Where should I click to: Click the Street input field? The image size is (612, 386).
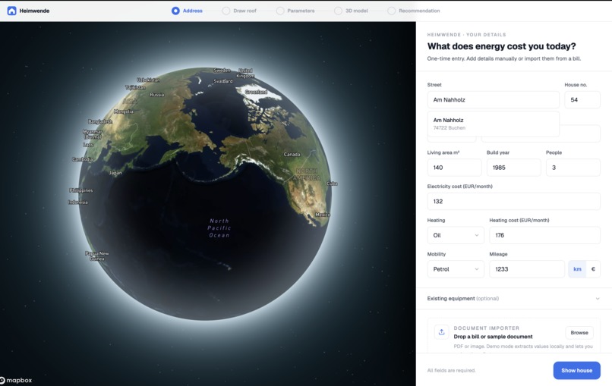pyautogui.click(x=493, y=100)
